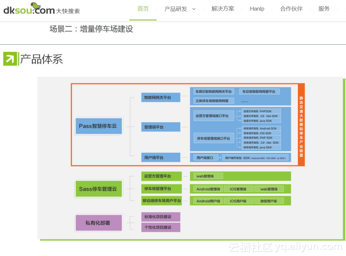Viewport: 346px width, 256px height.
Task: Expand the 产品研发 dropdown arrow
Action: tap(194, 9)
